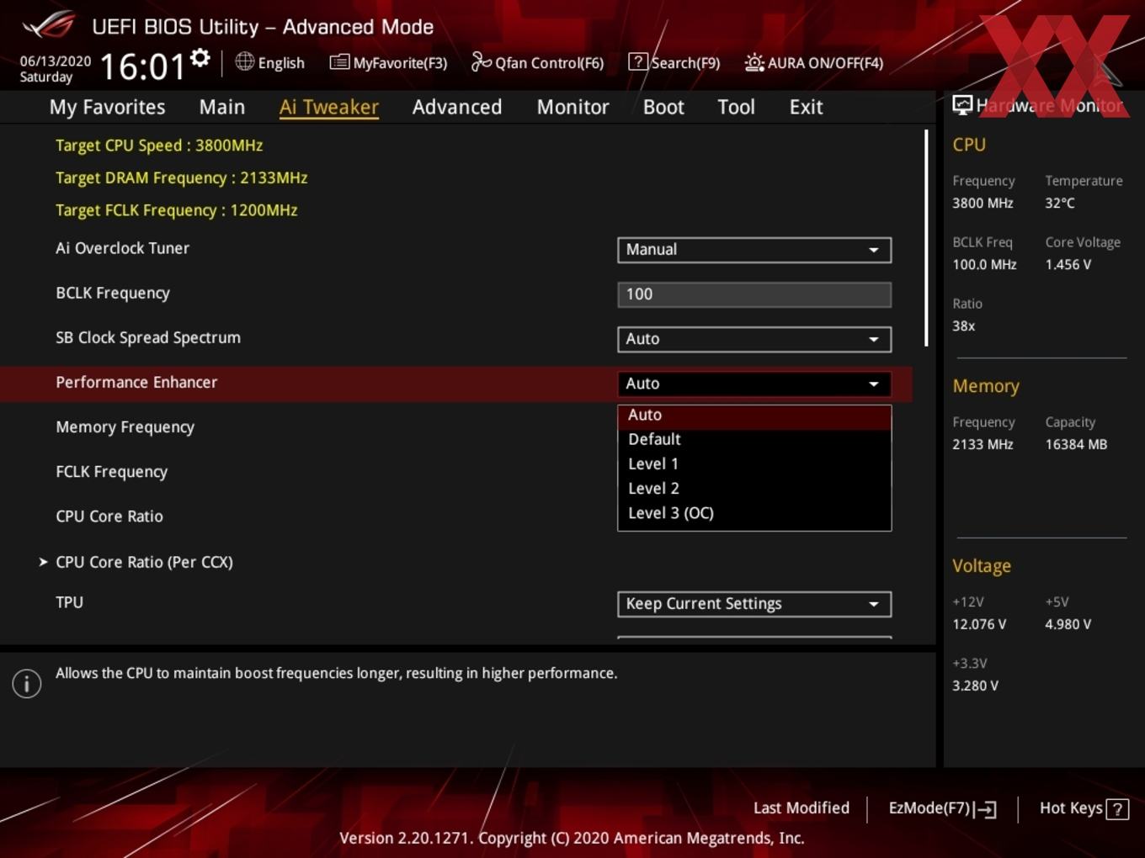Screen dimensions: 1145x858
Task: Click CPU Temperature value 32°C
Action: click(1059, 203)
